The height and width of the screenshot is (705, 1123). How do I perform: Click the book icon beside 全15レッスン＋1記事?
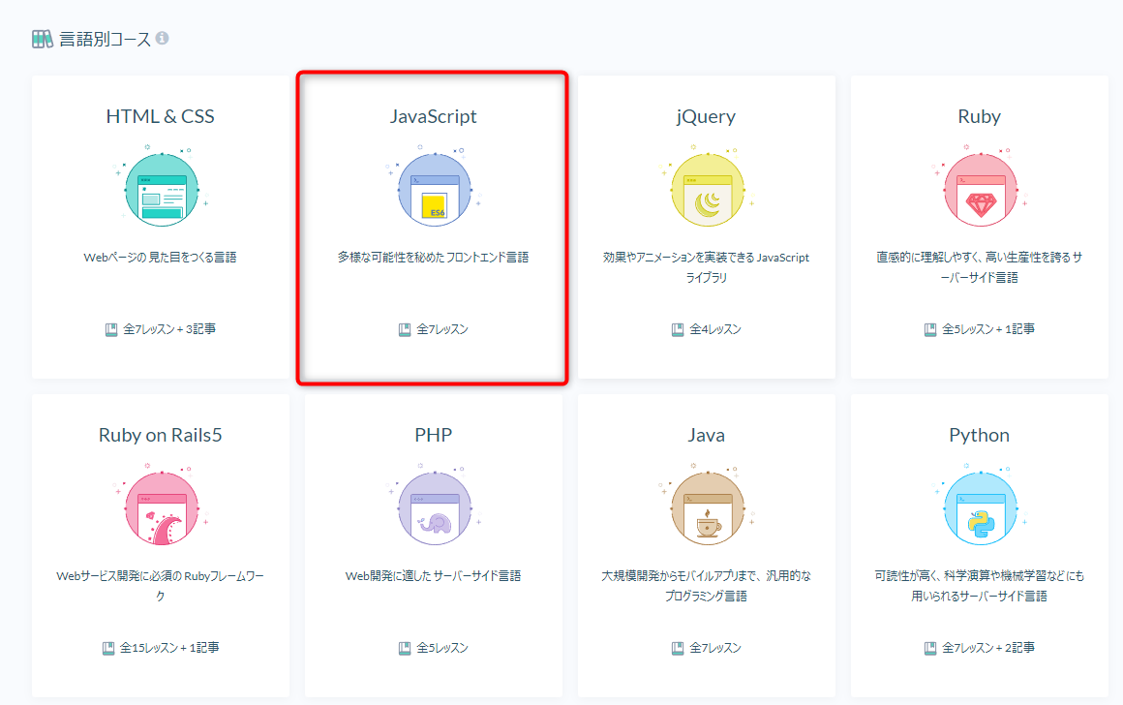coord(108,649)
